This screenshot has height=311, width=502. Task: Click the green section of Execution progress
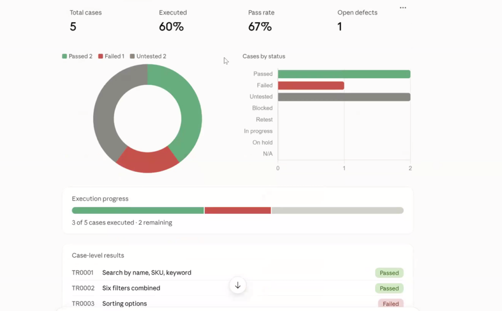138,210
